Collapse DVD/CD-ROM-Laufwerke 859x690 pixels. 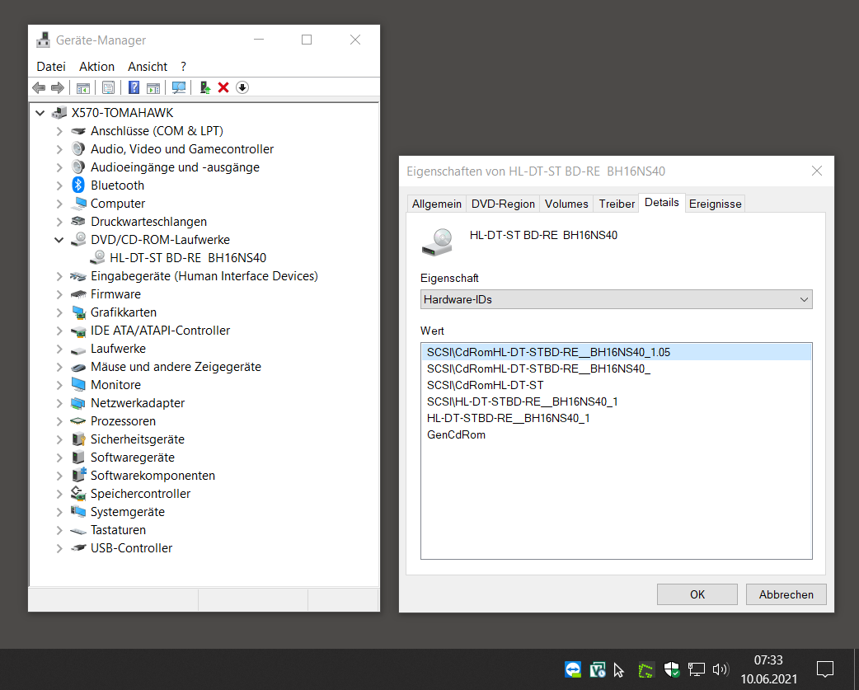pyautogui.click(x=59, y=240)
